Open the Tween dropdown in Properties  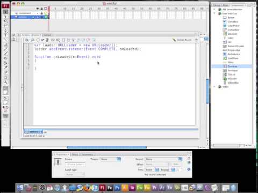click(x=110, y=159)
